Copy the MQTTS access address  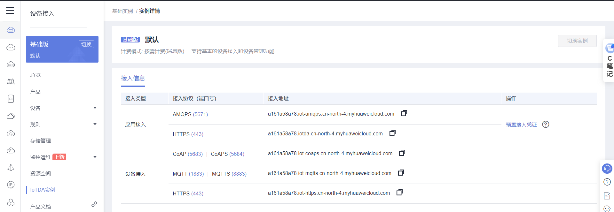click(401, 173)
